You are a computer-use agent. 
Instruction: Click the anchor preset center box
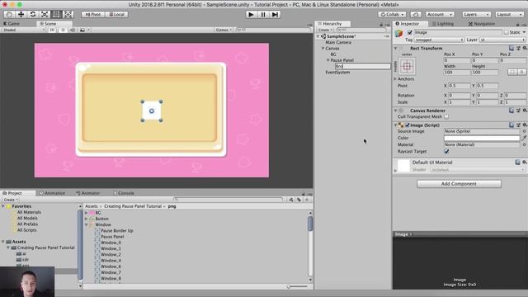(407, 66)
